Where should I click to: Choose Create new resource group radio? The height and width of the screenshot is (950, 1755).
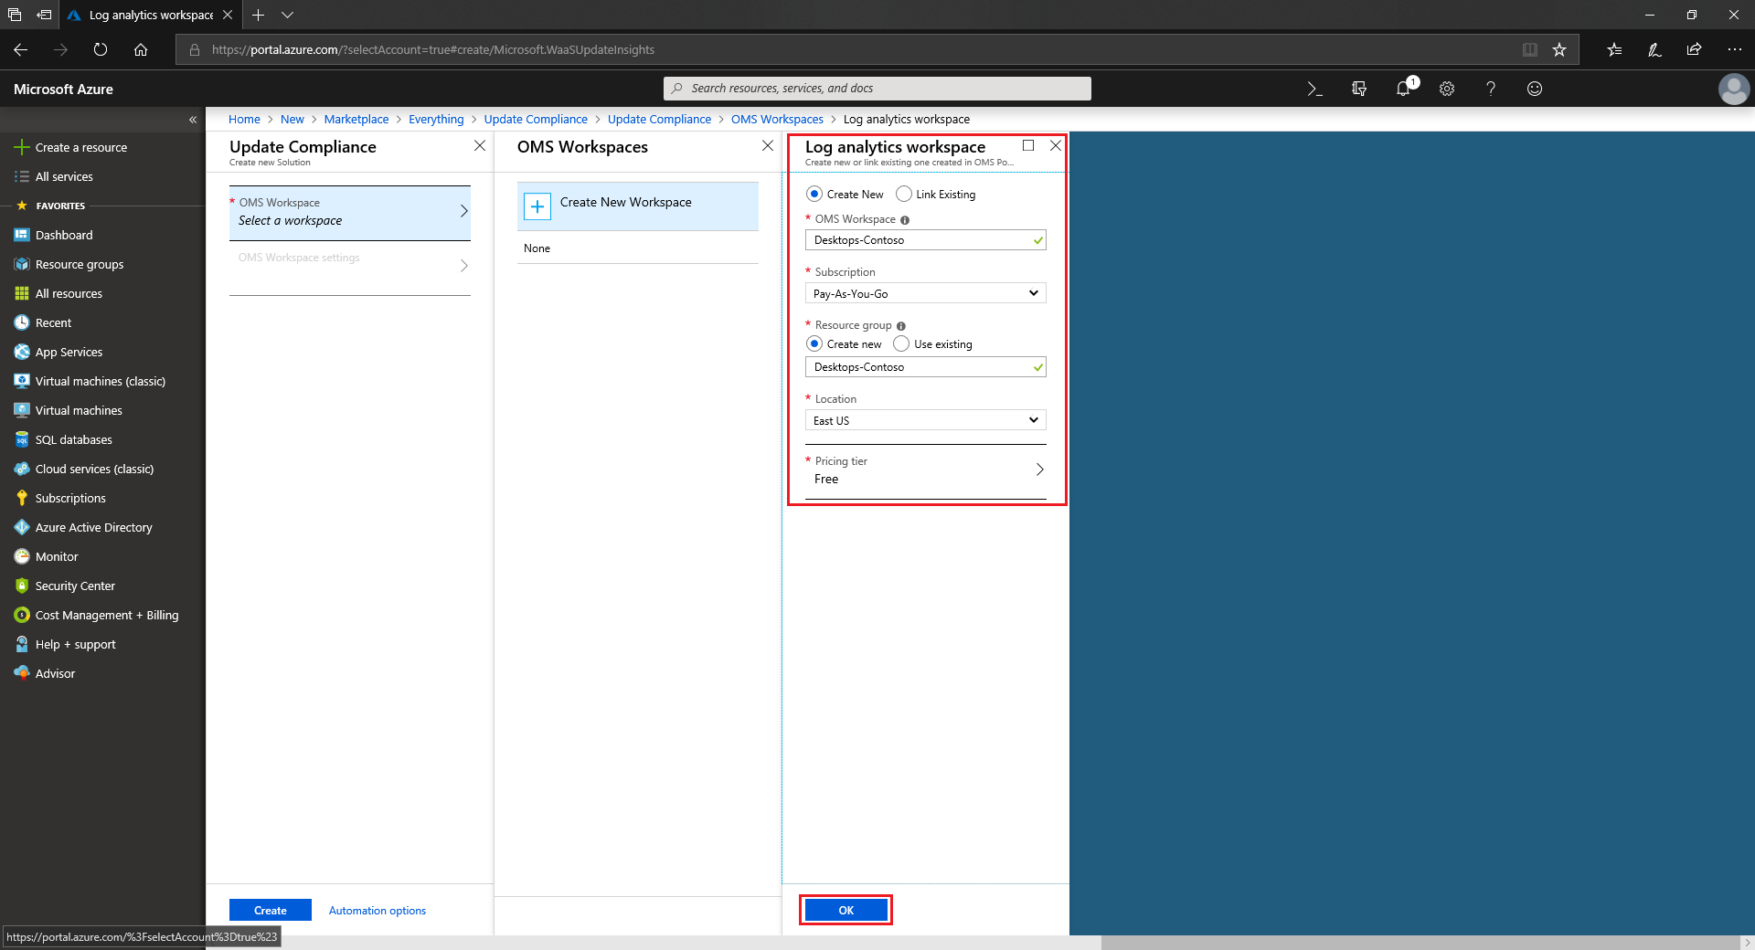coord(814,343)
